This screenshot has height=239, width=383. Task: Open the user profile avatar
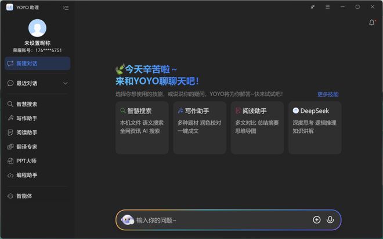click(37, 28)
